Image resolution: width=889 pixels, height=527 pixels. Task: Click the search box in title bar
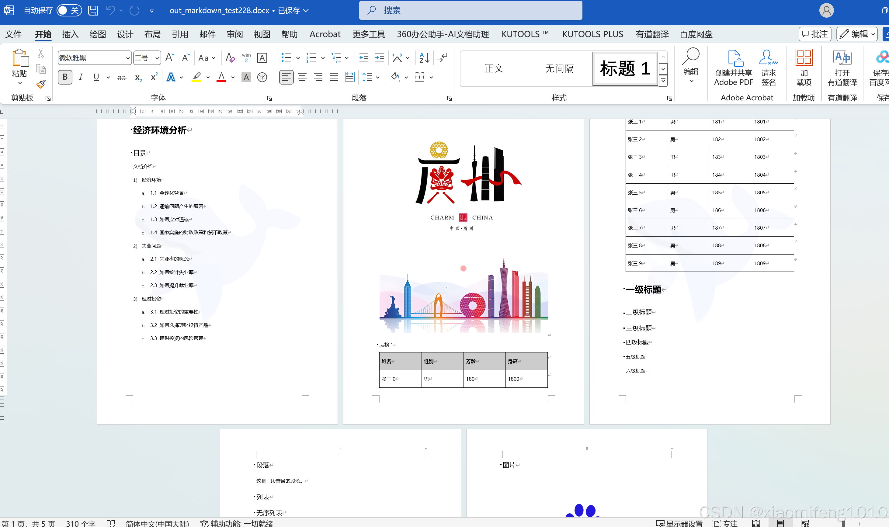(471, 10)
